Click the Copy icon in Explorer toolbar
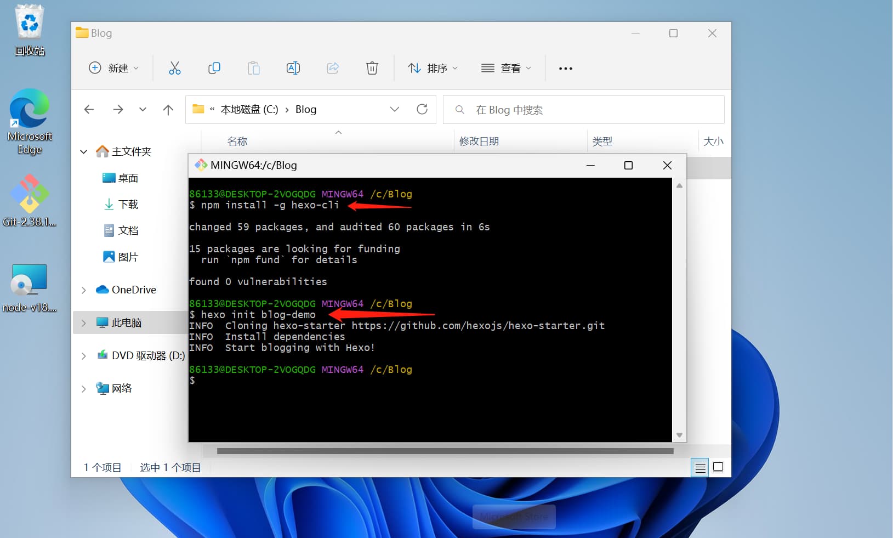 (x=214, y=68)
